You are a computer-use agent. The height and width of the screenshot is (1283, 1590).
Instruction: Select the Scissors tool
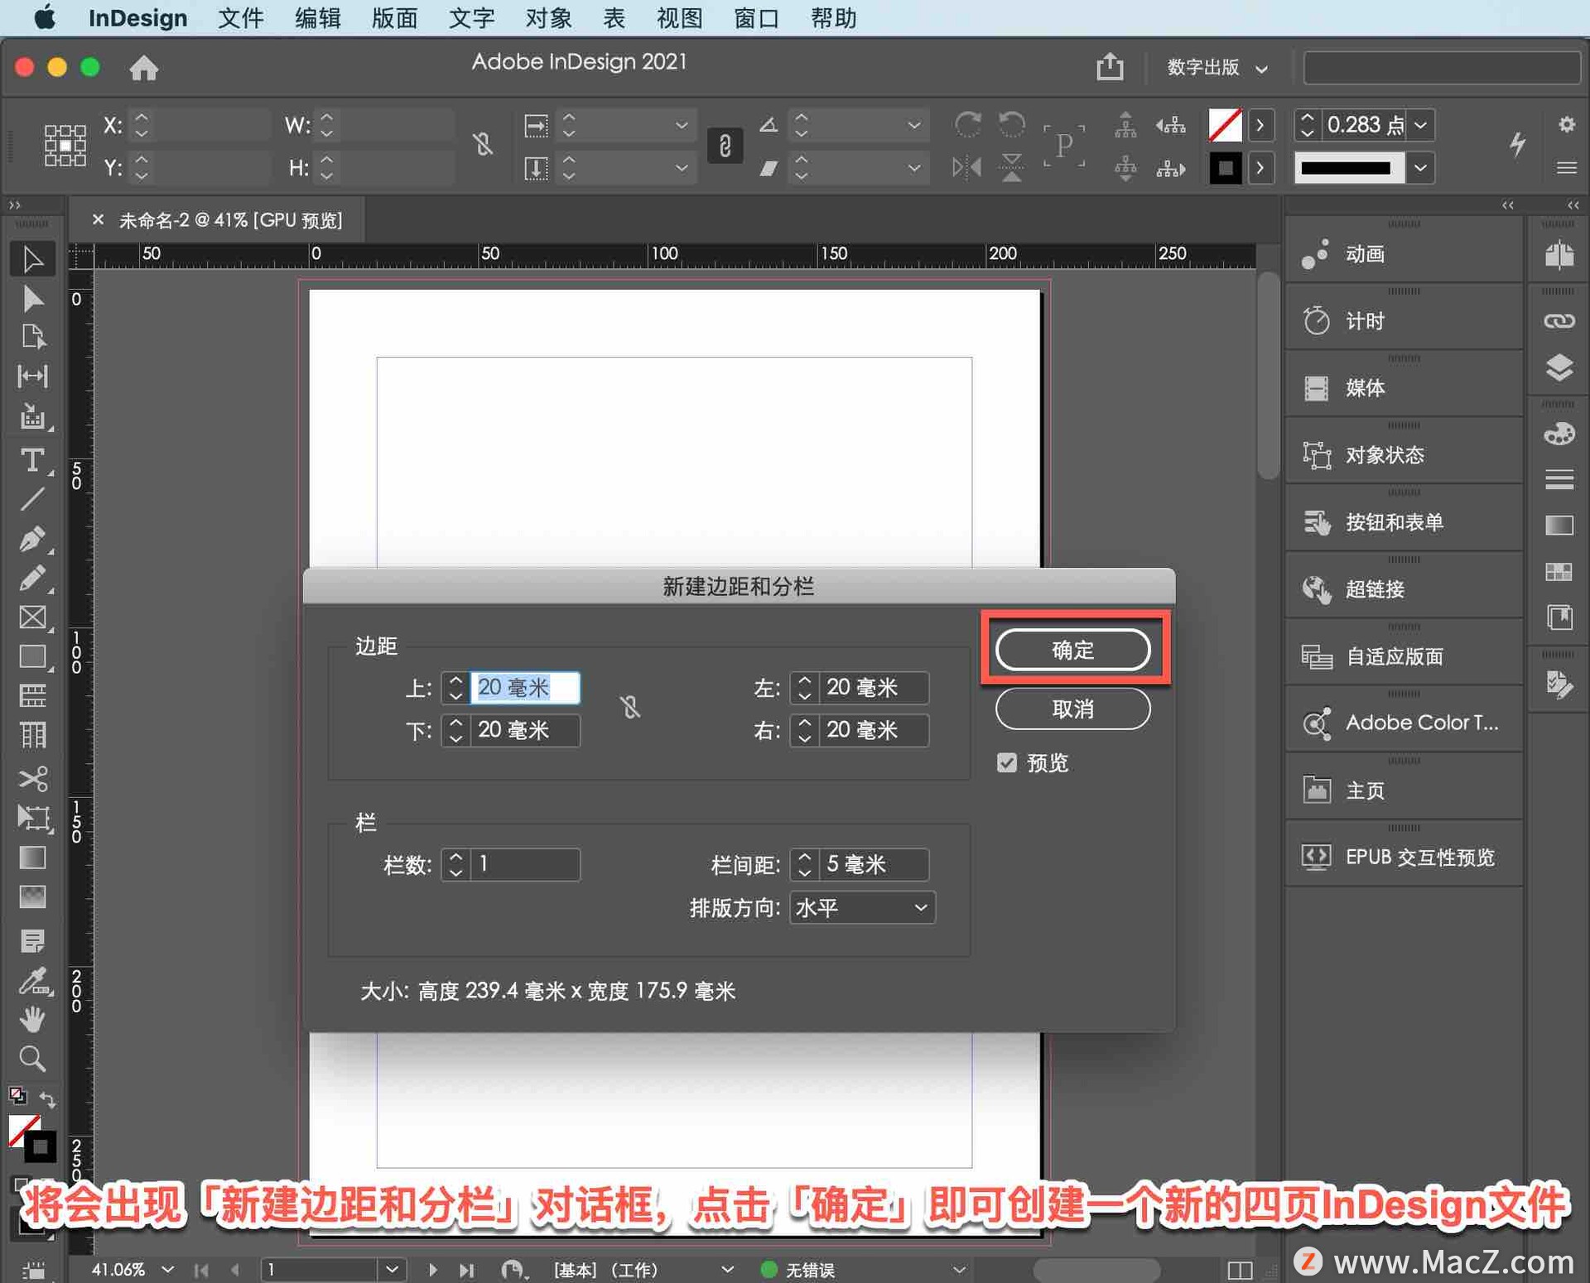coord(32,779)
